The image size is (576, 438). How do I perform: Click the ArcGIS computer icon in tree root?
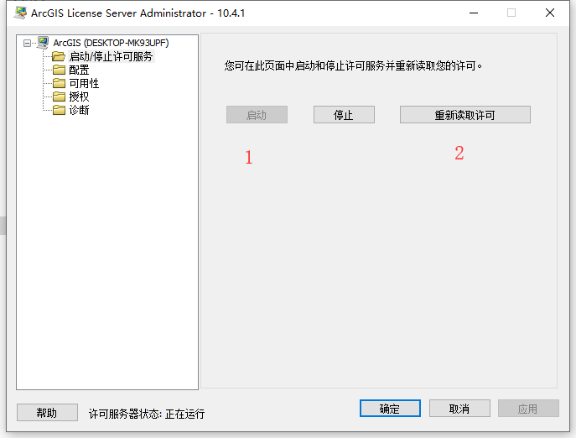[x=43, y=43]
